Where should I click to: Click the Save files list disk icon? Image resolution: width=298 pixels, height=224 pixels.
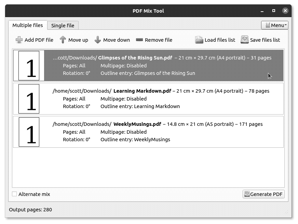tap(245, 40)
